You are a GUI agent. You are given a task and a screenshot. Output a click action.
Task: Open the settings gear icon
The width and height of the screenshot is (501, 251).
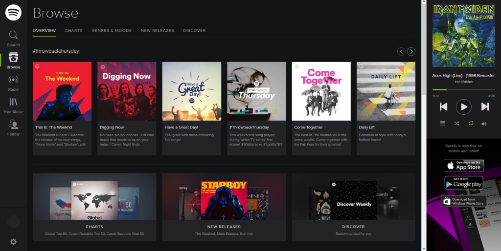tap(13, 242)
